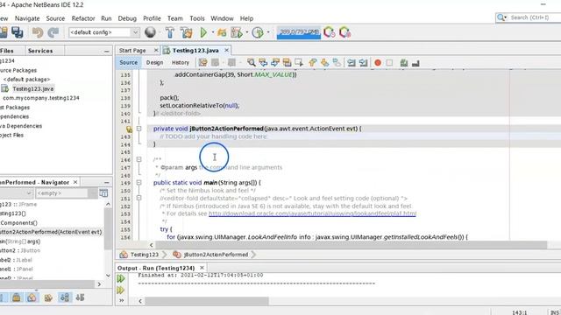This screenshot has width=561, height=315.
Task: Click the Output horizontal scrollbar
Action: coord(207,301)
